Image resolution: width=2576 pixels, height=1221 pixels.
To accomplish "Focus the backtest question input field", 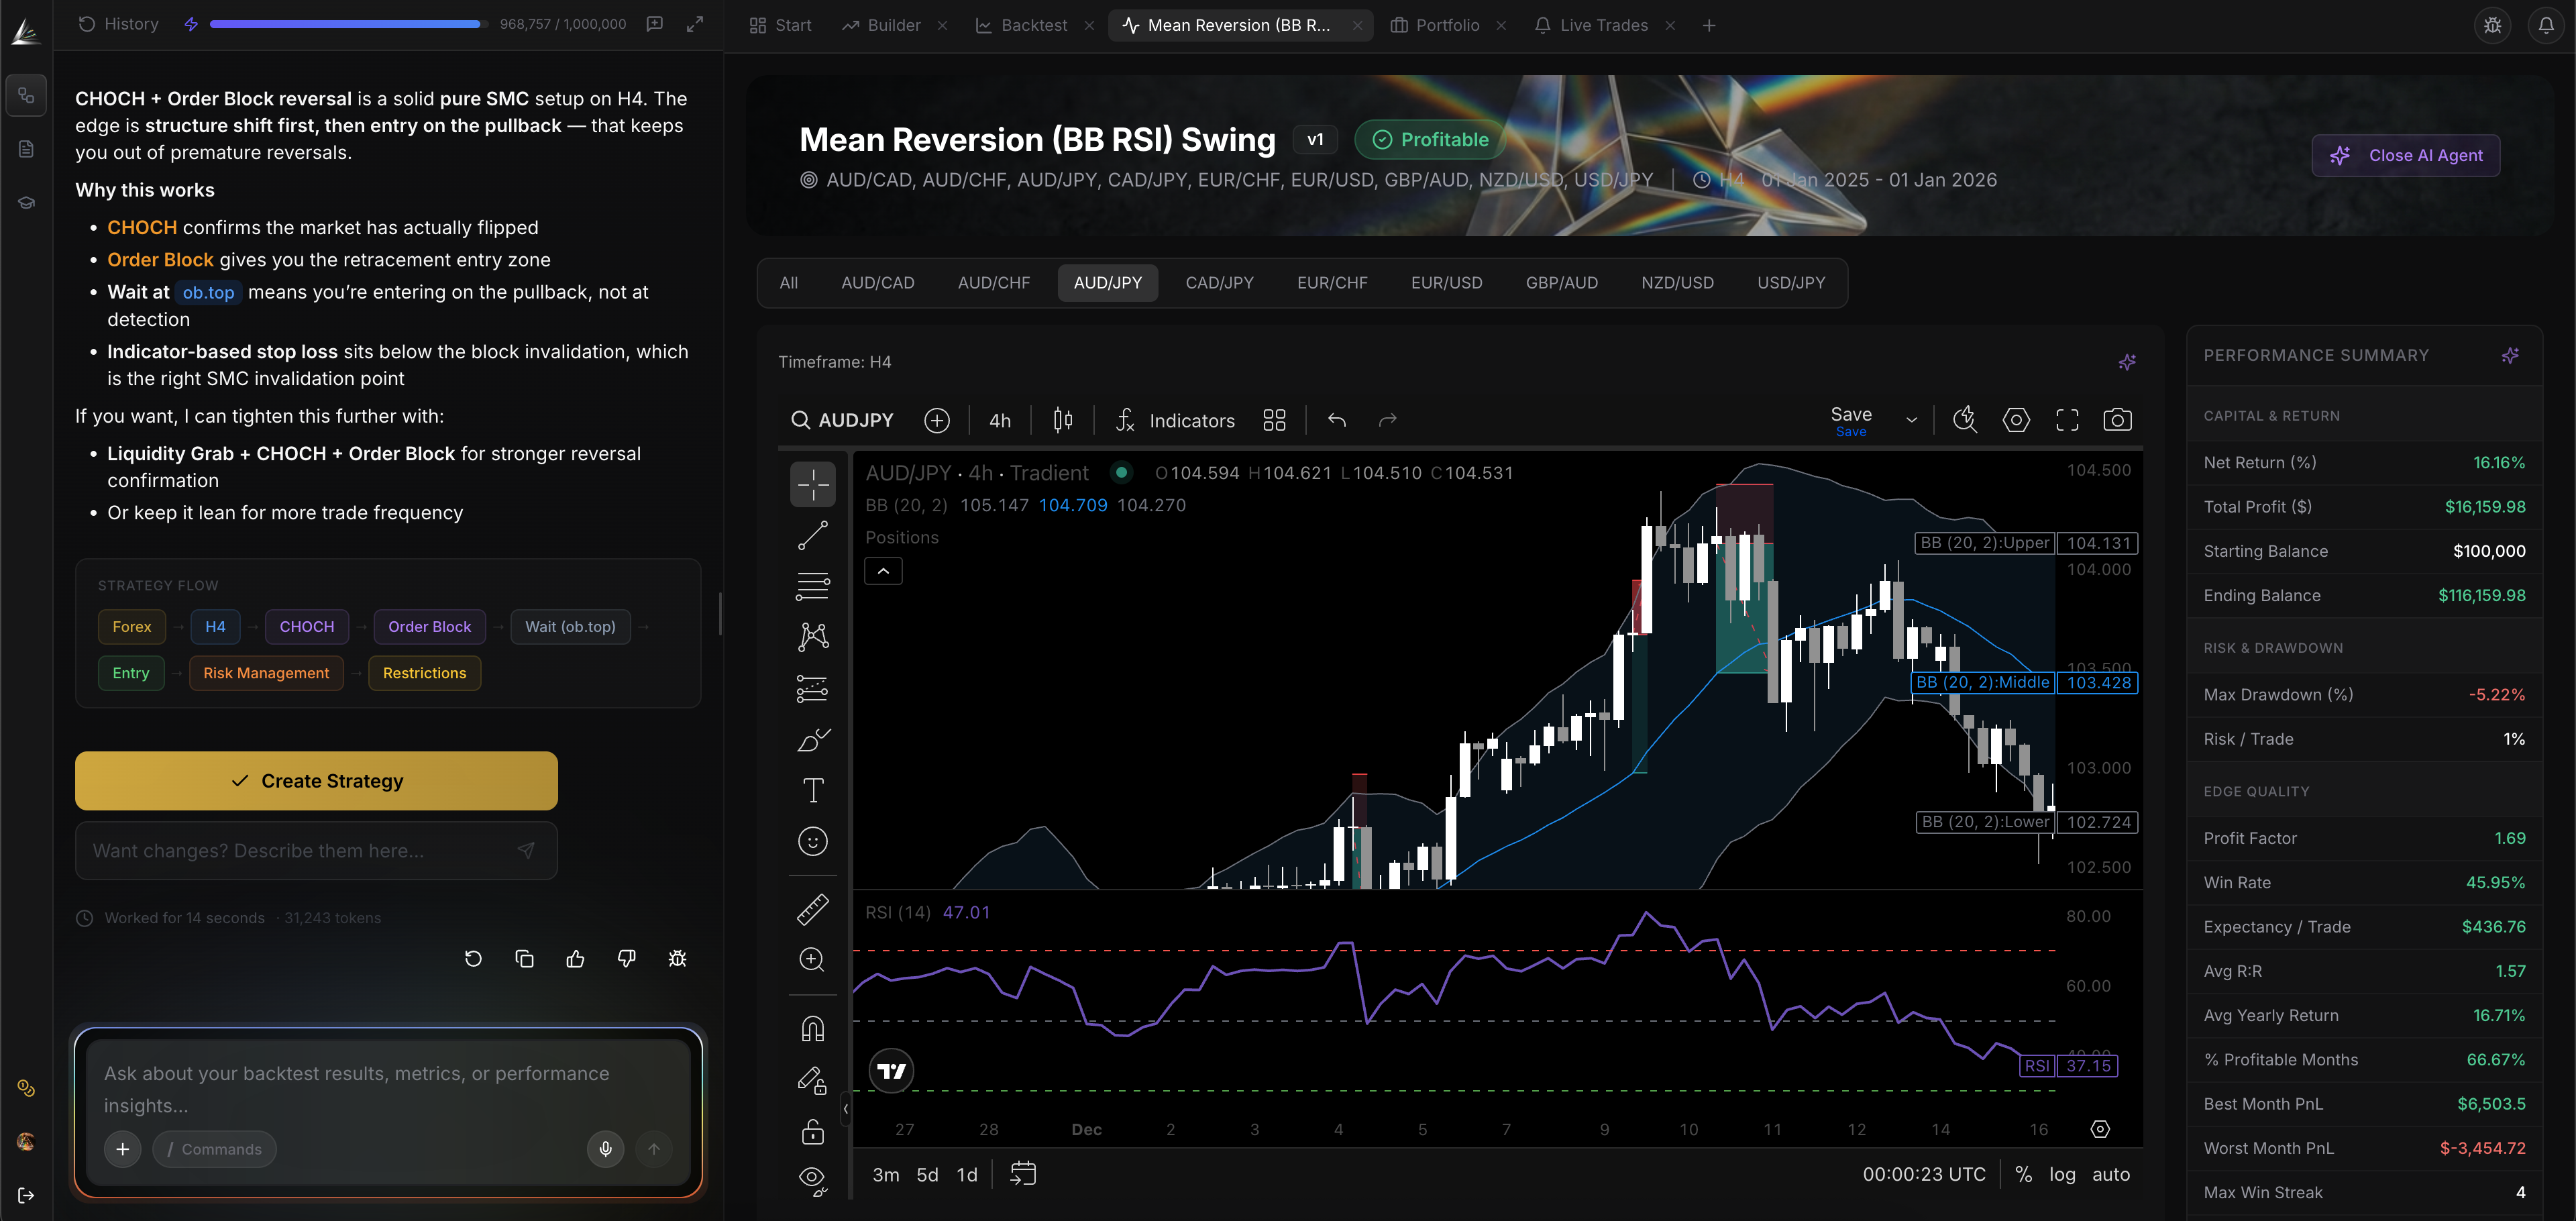I will click(x=388, y=1089).
